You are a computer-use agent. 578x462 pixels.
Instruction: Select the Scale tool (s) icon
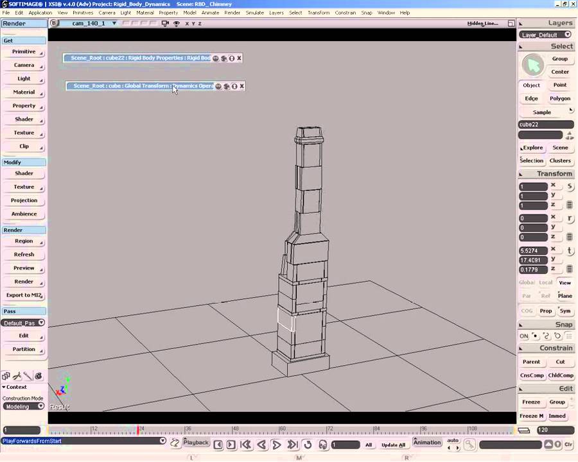pos(570,187)
